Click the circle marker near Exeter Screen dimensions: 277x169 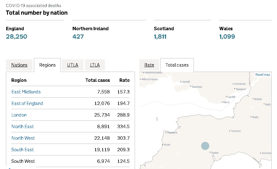click(x=205, y=146)
